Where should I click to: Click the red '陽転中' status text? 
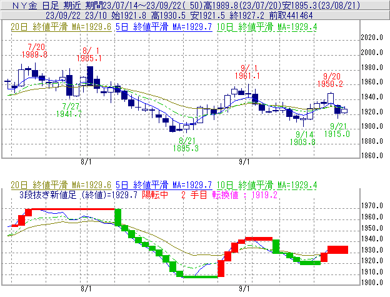[x=155, y=194]
